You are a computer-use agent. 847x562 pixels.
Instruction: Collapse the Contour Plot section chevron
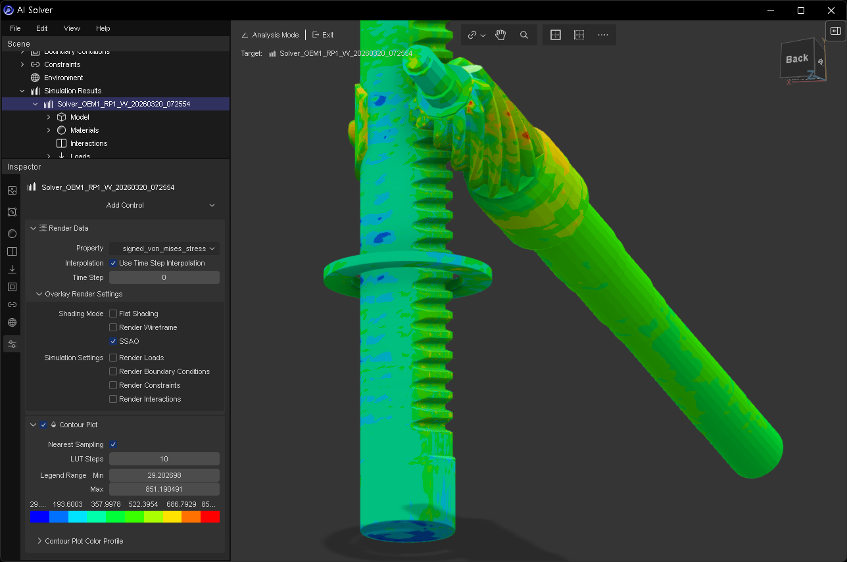coord(34,425)
